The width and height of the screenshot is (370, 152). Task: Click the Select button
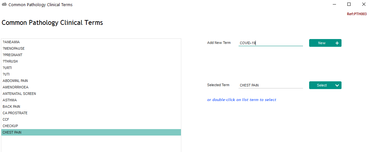[x=325, y=85]
